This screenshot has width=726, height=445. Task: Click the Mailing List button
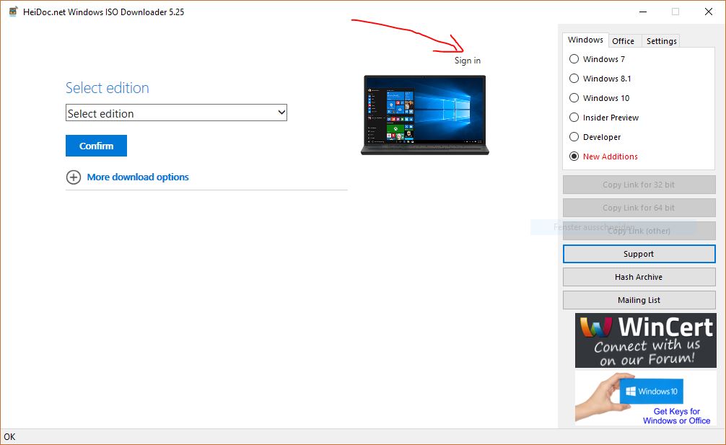639,300
